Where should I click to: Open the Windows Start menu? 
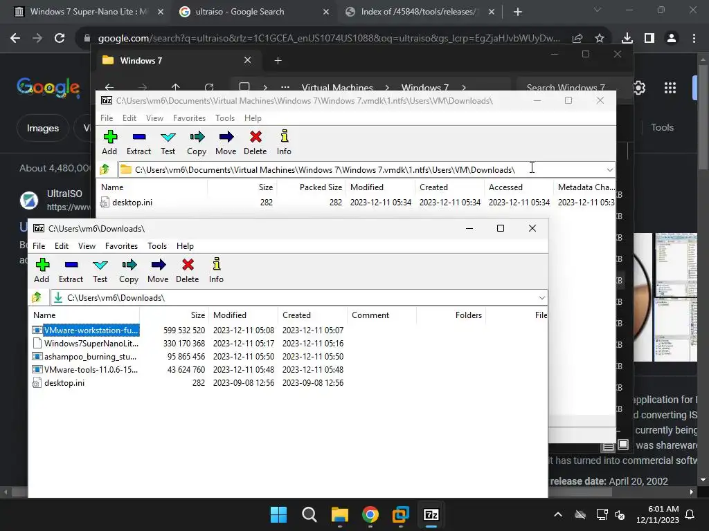click(x=278, y=514)
